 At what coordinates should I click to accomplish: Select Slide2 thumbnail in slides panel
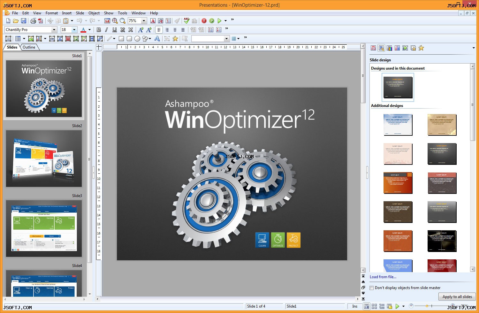click(44, 158)
